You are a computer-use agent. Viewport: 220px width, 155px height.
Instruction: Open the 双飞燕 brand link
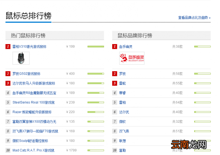(124, 131)
